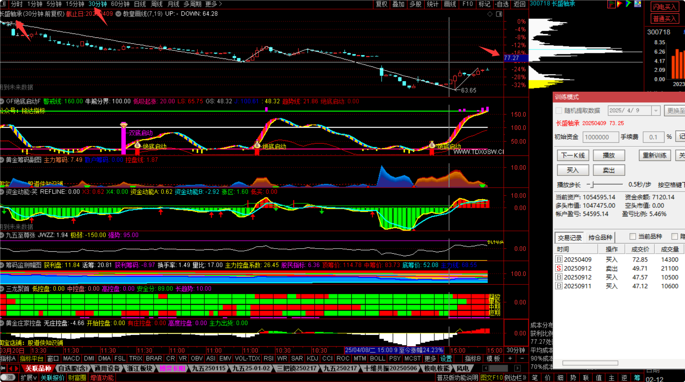This screenshot has height=382, width=685.
Task: Click the training panel horizontal scrollbar
Action: point(590,363)
